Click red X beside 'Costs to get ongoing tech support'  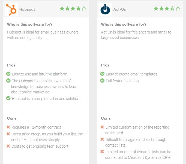click(8, 146)
